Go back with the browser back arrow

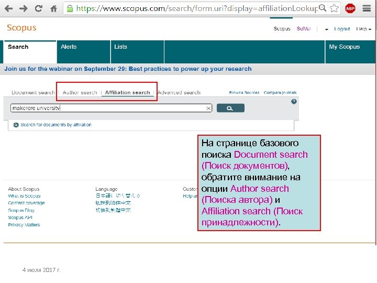8,9
